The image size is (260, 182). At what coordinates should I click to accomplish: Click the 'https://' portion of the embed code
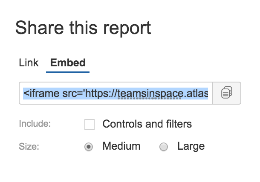click(x=101, y=94)
